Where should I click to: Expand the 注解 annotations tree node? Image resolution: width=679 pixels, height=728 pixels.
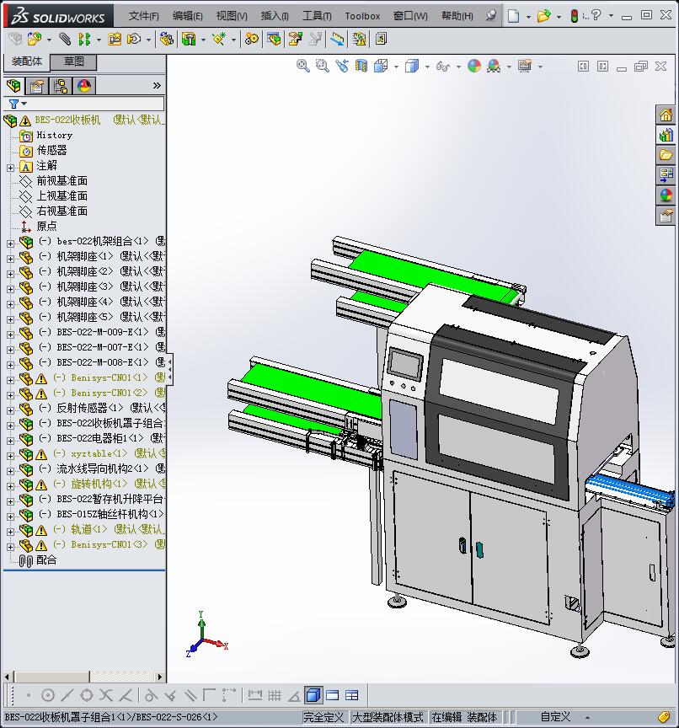[10, 167]
